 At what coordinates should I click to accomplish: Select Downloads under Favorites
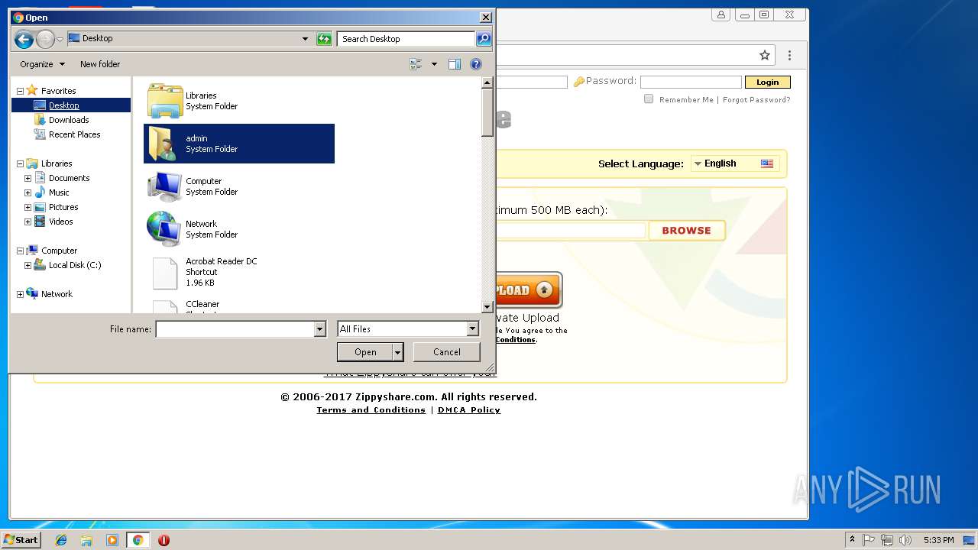coord(69,120)
